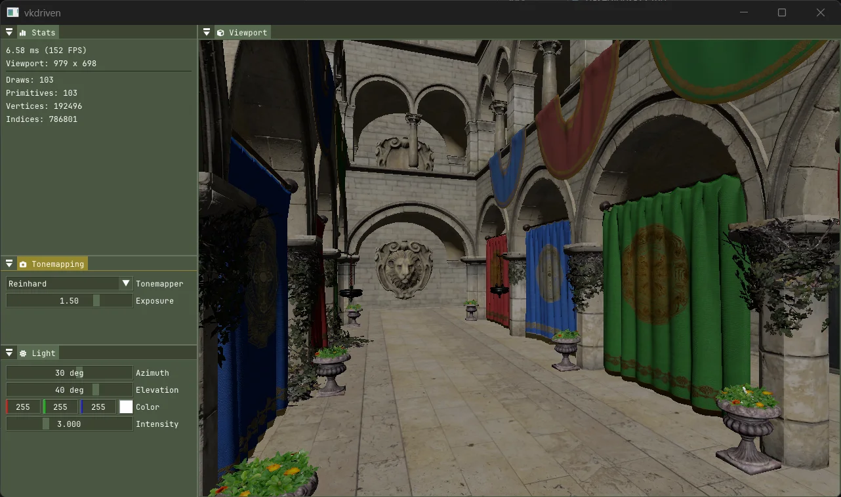
Task: Click the "Indices: 786801" stat
Action: tap(42, 119)
